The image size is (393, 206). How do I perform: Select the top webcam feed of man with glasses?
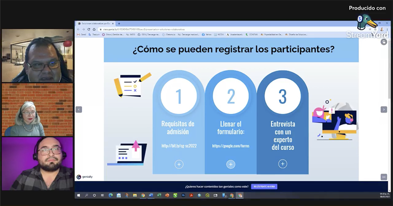38,55
